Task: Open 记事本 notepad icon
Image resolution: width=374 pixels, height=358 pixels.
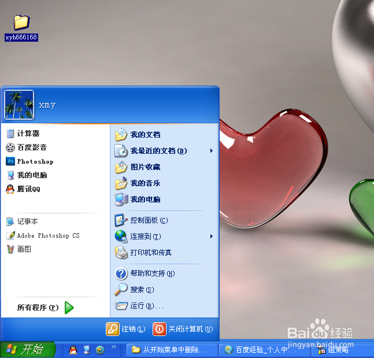Action: (x=10, y=222)
